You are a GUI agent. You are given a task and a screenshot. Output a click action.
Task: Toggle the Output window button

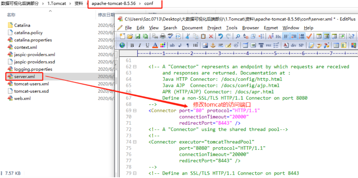point(334,36)
